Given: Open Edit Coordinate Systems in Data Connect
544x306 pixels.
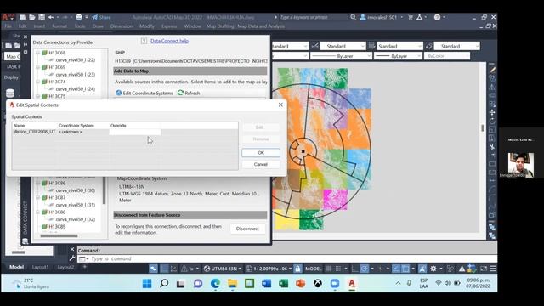Looking at the screenshot, I should tap(144, 93).
